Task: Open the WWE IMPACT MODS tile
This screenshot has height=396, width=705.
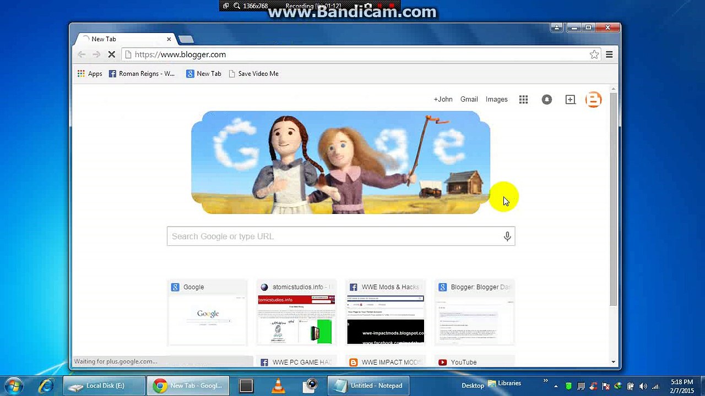Action: pos(386,362)
